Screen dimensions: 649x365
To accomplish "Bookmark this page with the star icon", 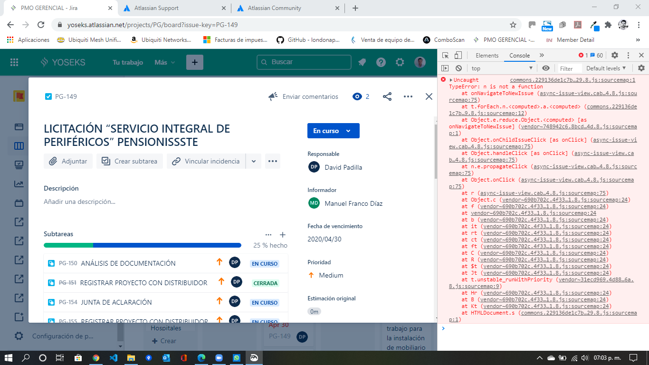I will pos(513,25).
